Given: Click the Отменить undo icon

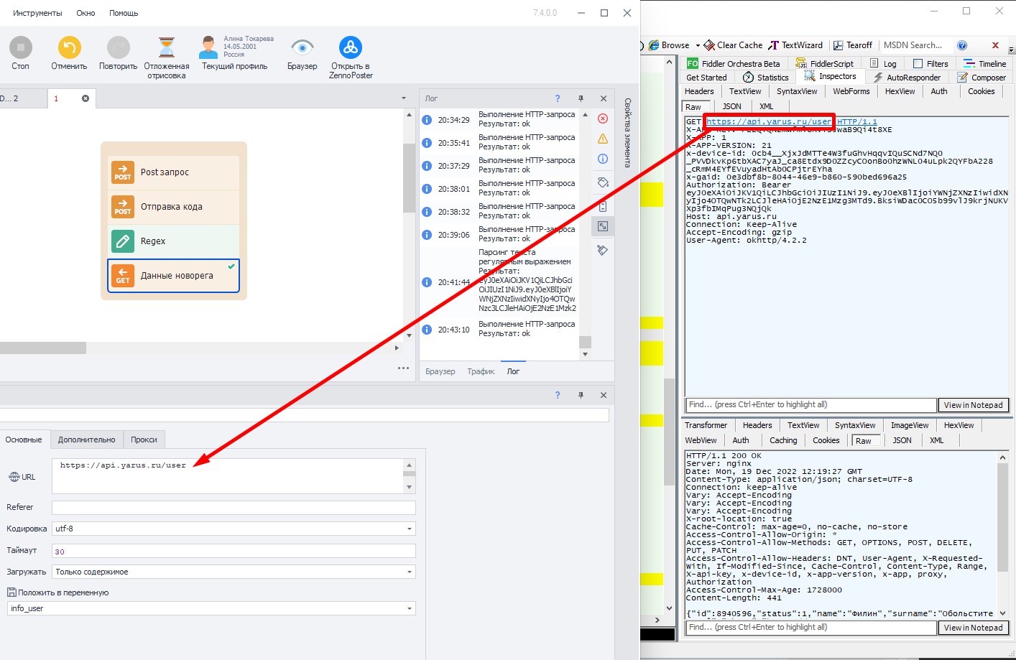Looking at the screenshot, I should point(69,48).
